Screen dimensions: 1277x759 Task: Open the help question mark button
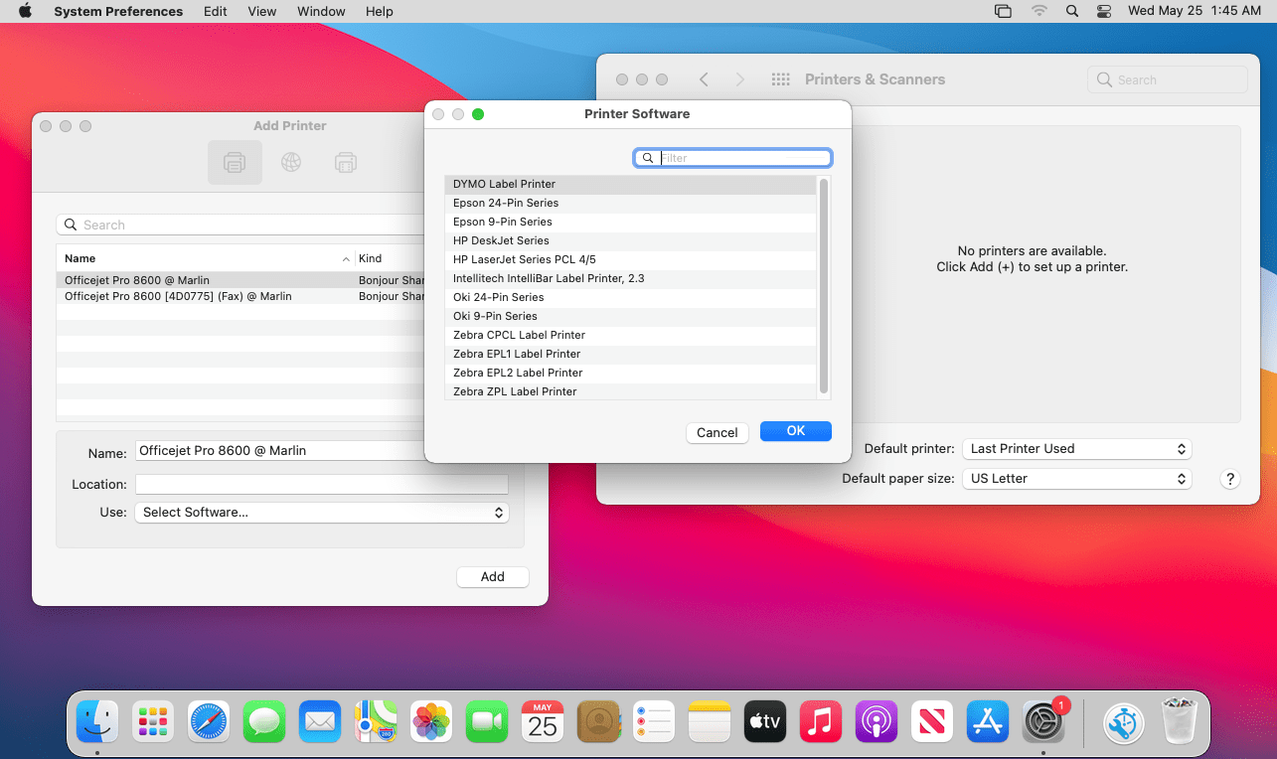point(1230,479)
